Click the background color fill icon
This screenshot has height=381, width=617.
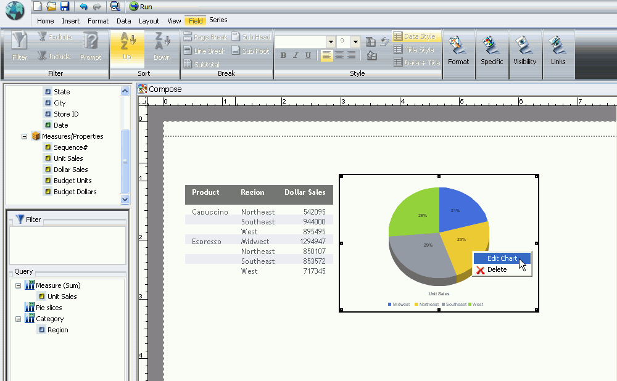tap(371, 56)
